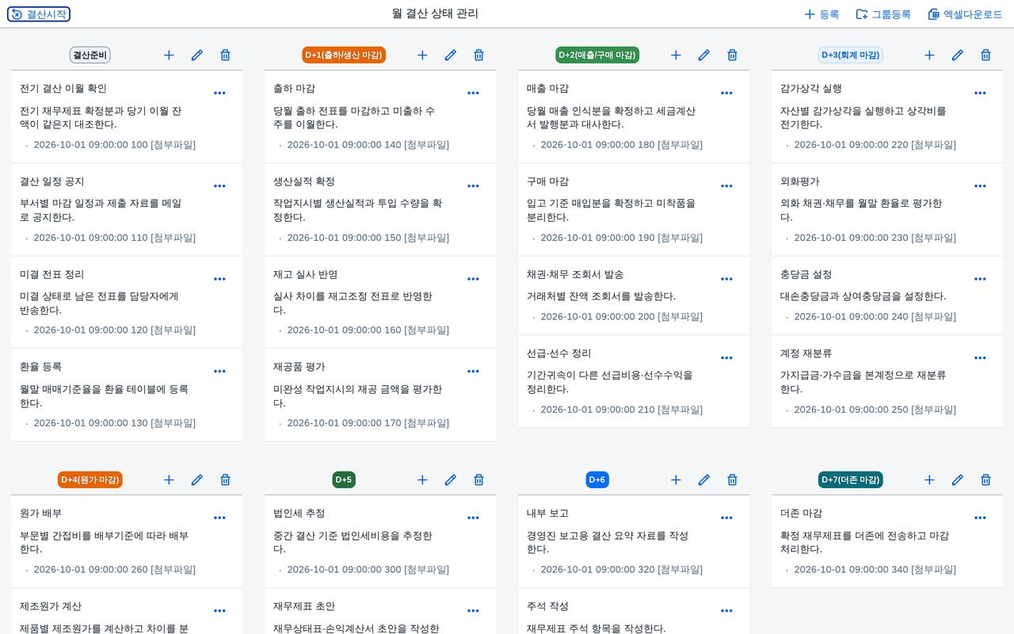Add a card to D+7(더존 마감) column

(929, 479)
